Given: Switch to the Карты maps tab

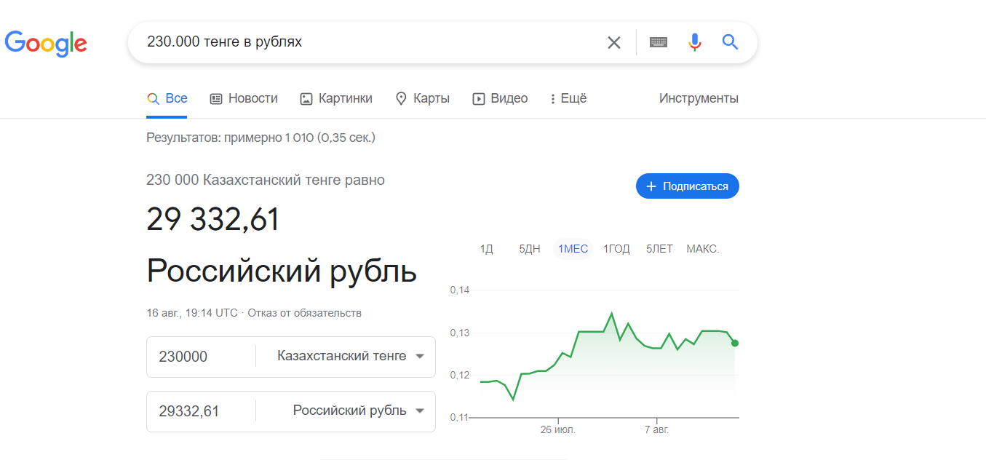Looking at the screenshot, I should [x=422, y=98].
